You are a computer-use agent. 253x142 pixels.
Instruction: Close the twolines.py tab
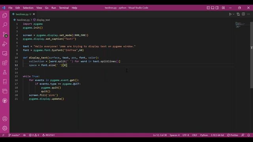point(34,14)
